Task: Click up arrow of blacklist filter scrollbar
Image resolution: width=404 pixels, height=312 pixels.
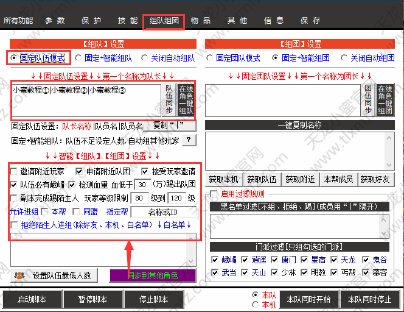Action: tap(384, 220)
